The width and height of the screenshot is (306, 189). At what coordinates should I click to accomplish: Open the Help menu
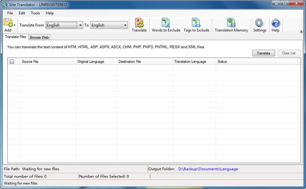49,13
